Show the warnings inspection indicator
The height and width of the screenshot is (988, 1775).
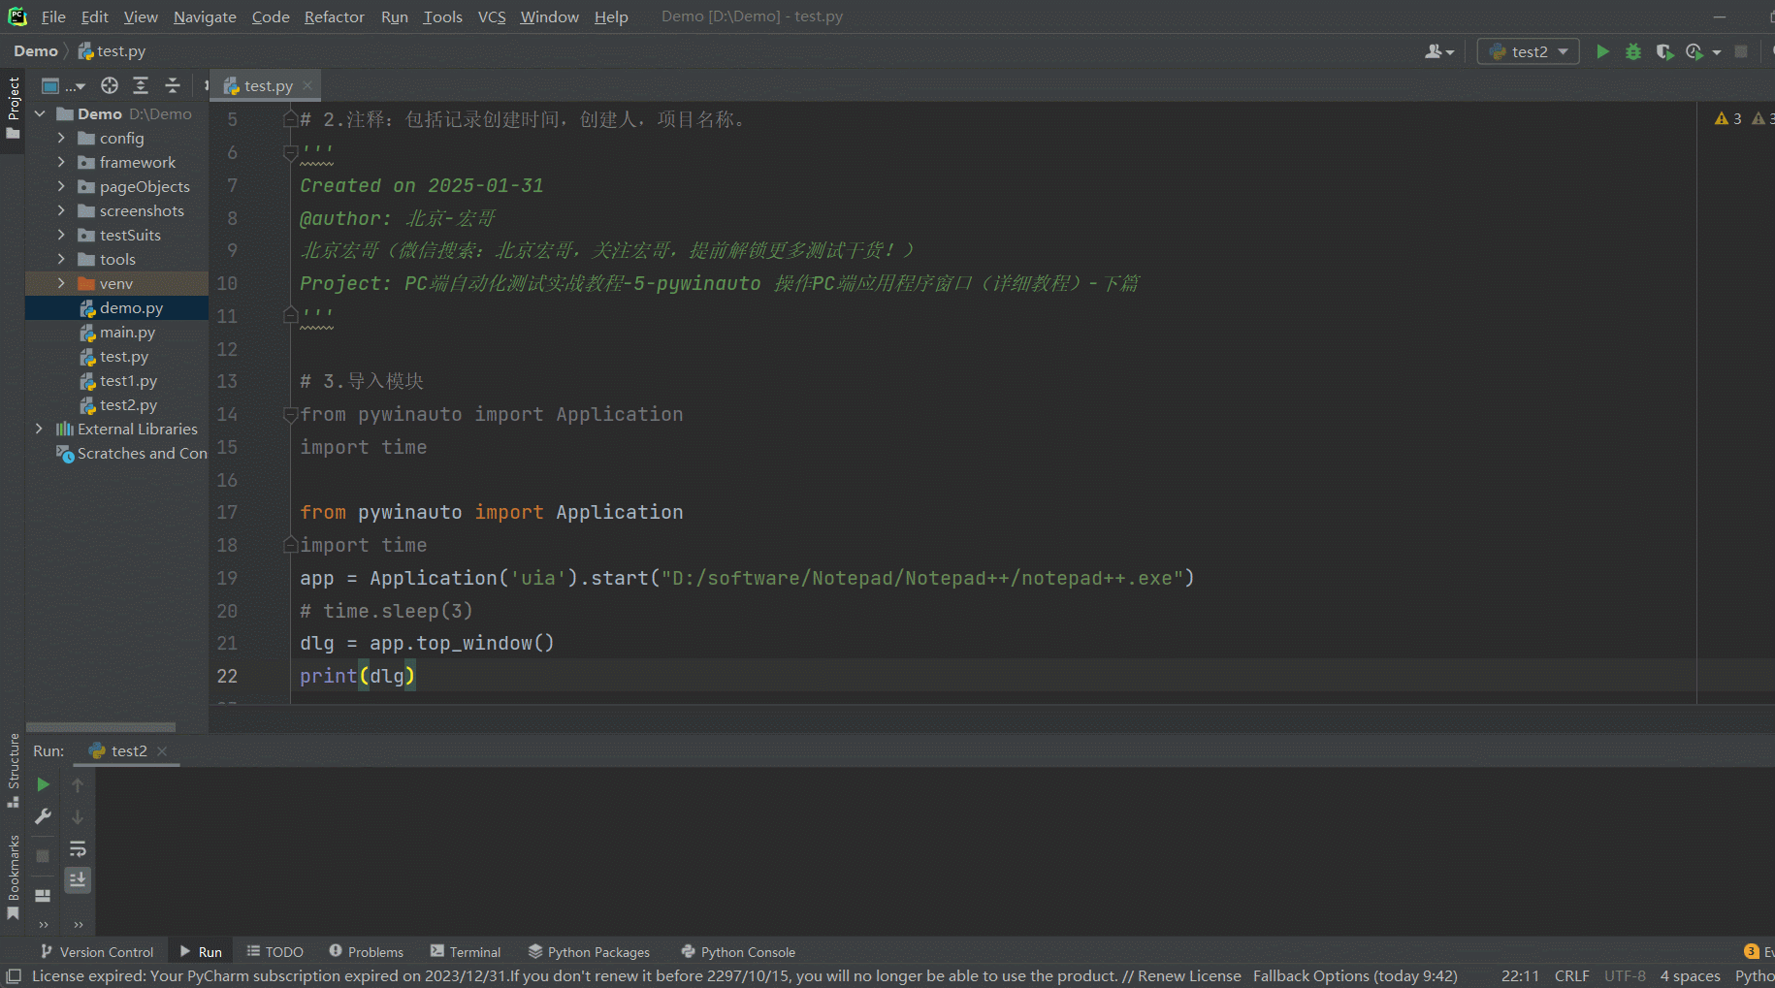[x=1728, y=118]
